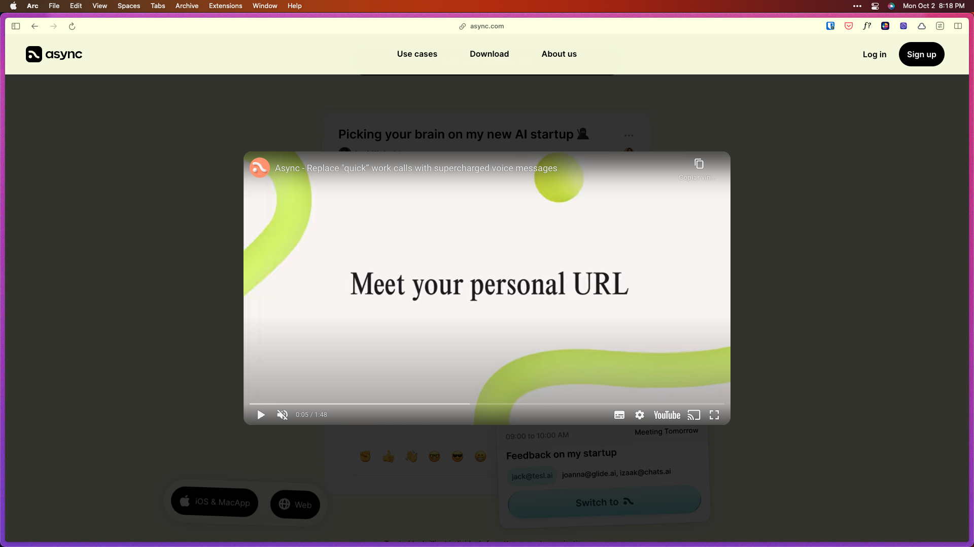
Task: Click the copy URL icon in video overlay
Action: 698,164
